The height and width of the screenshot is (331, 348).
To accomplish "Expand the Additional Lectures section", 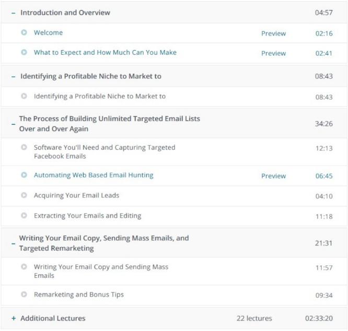I will [x=13, y=318].
